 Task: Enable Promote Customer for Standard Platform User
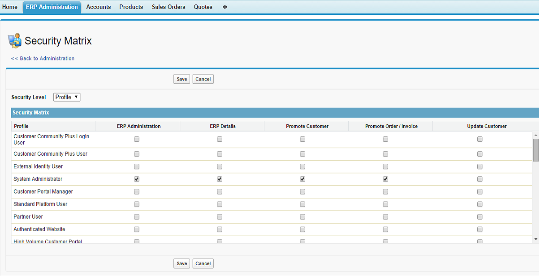click(302, 204)
